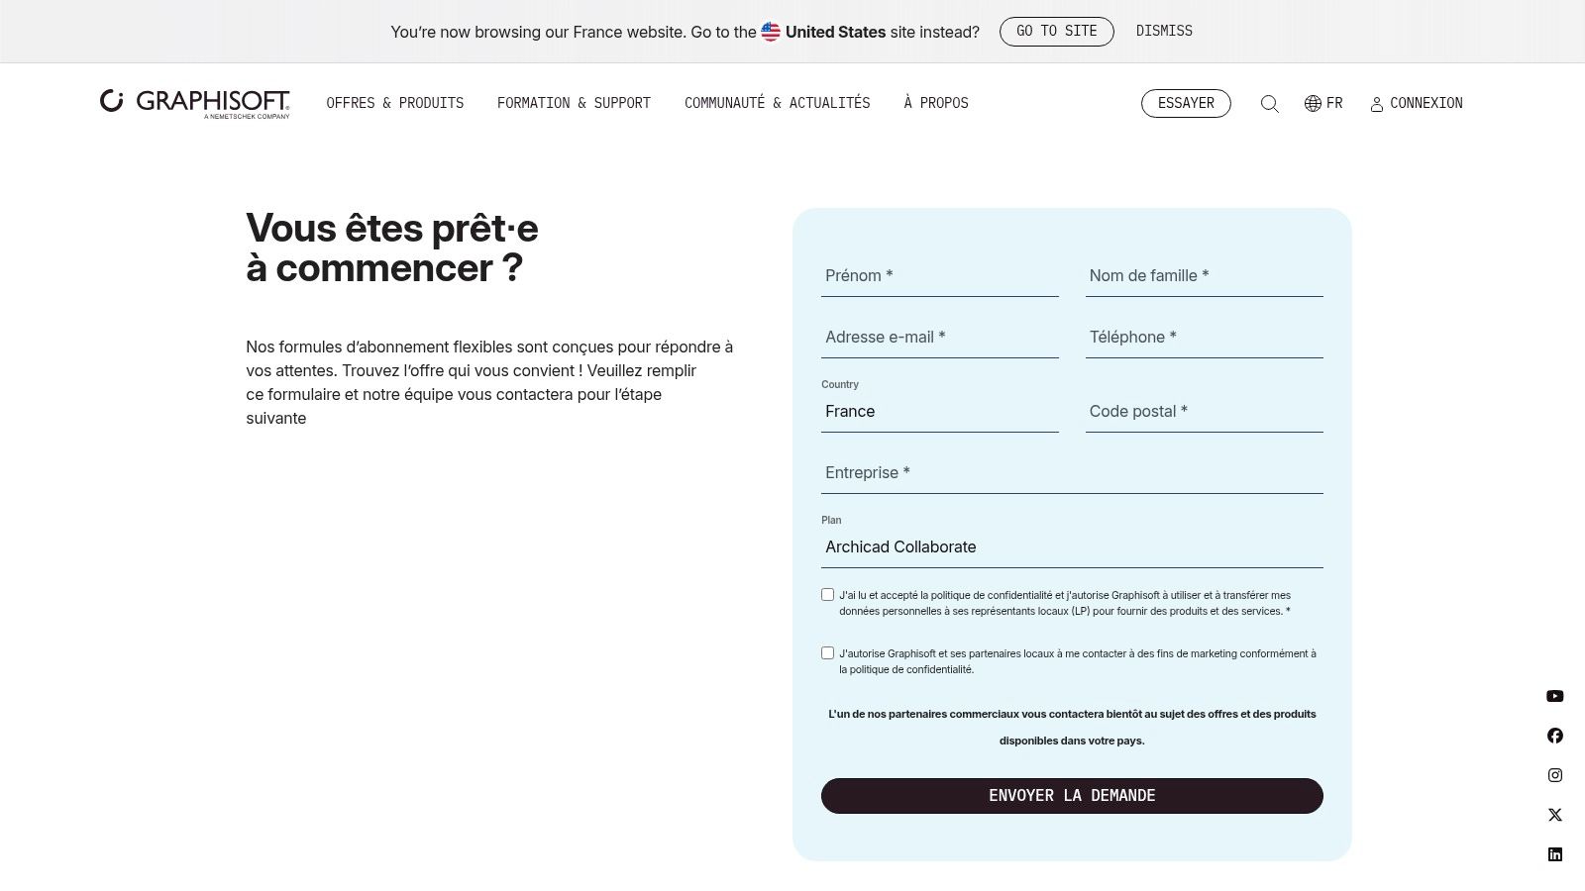This screenshot has height=891, width=1585.
Task: Open the Instagram social icon
Action: click(1555, 775)
